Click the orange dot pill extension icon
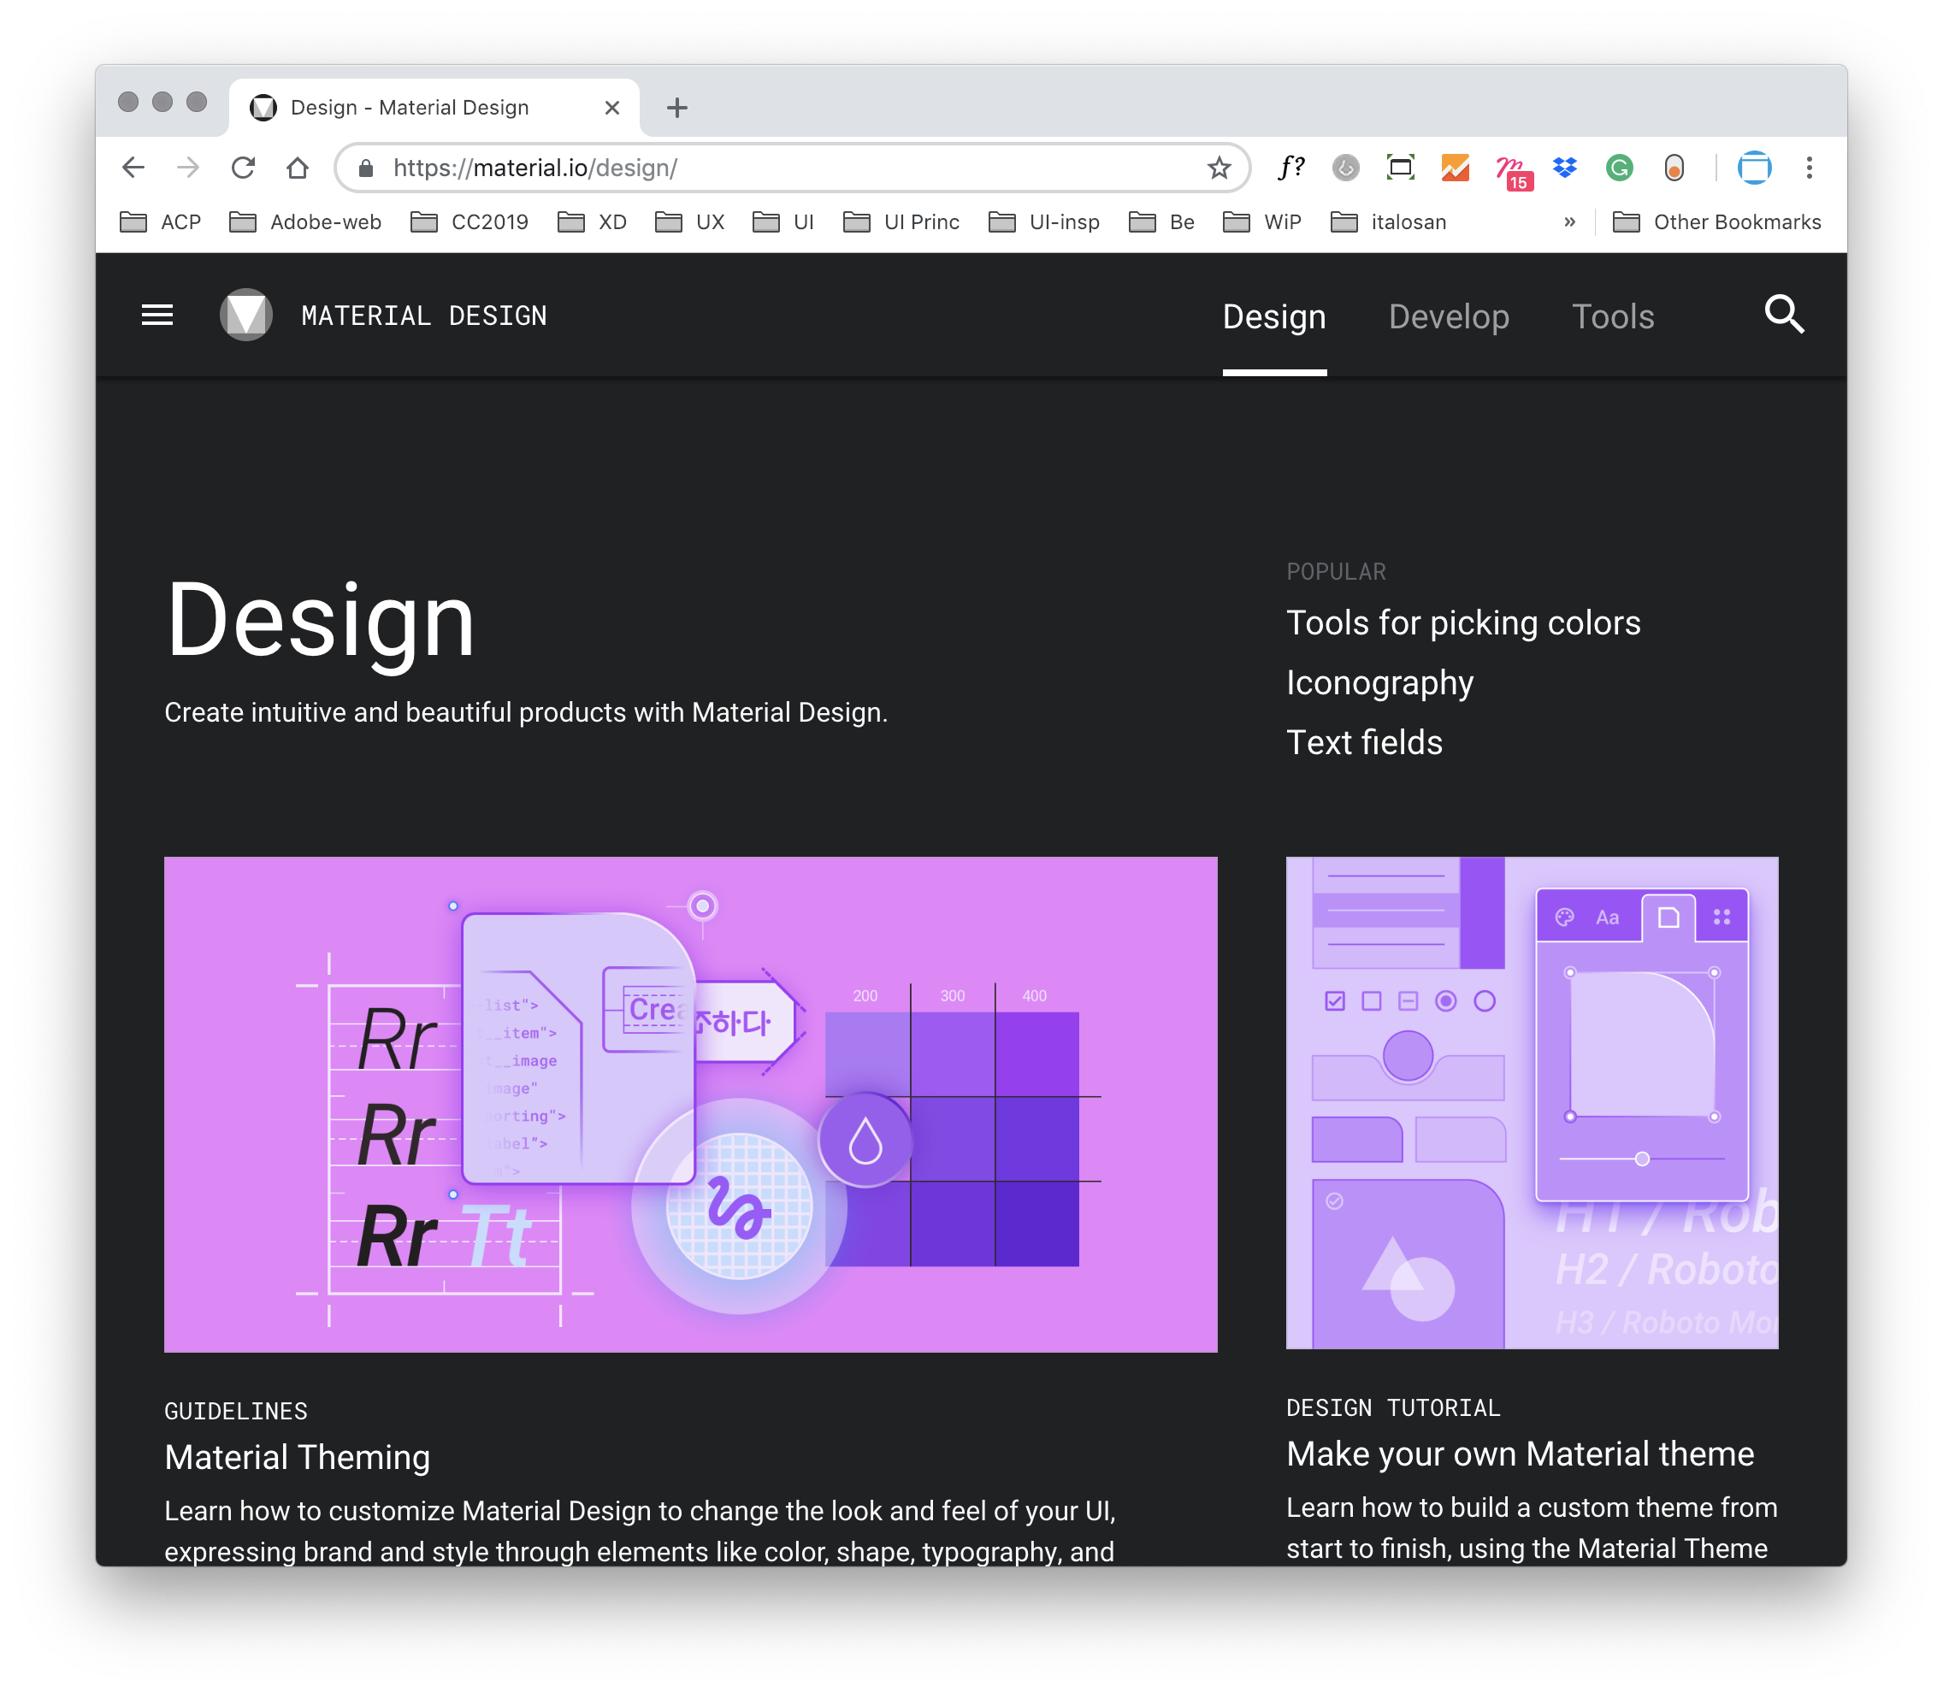Image resolution: width=1943 pixels, height=1693 pixels. 1674,168
